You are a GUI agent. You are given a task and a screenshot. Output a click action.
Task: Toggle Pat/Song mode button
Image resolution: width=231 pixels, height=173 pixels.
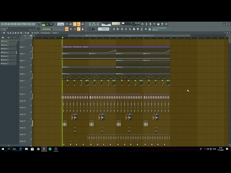point(43,24)
